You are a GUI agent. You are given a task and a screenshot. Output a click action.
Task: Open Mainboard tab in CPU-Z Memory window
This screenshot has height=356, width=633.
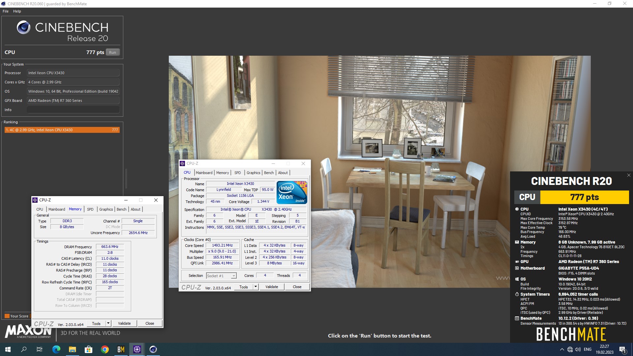pyautogui.click(x=57, y=209)
